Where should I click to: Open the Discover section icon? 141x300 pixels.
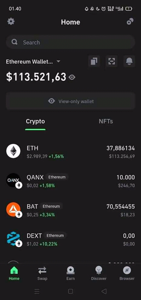click(99, 270)
